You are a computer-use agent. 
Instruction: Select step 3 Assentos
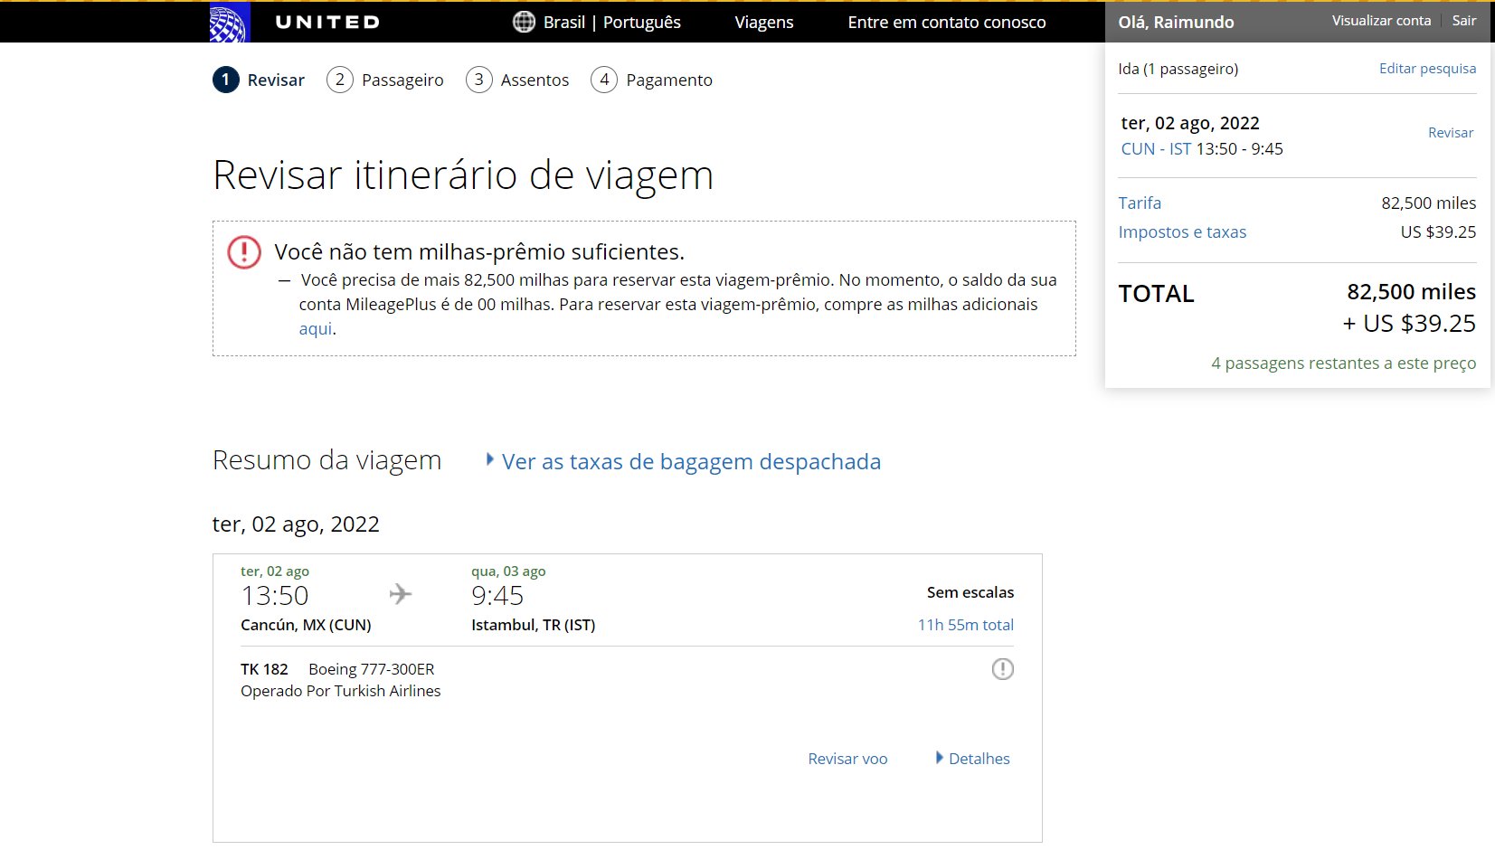click(517, 80)
